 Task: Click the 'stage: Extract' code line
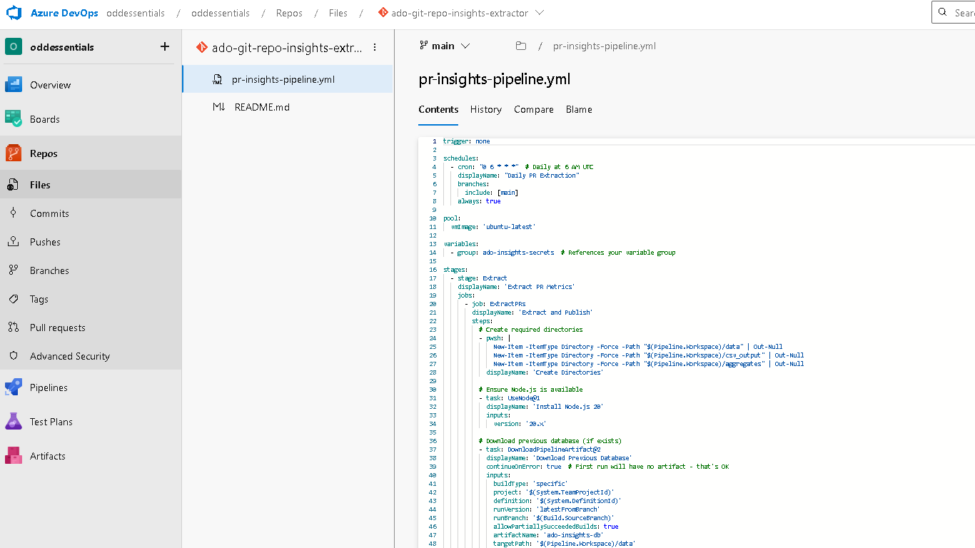coord(479,278)
